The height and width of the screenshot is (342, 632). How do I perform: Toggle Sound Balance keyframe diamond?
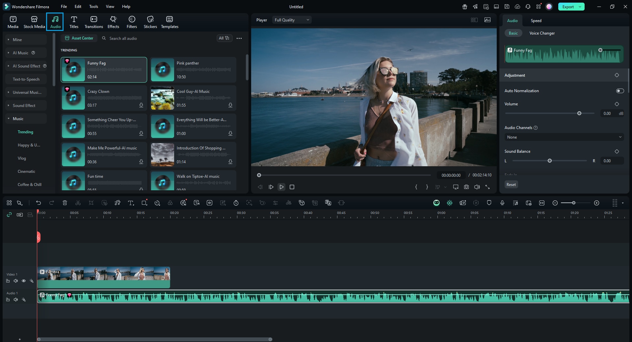tap(617, 151)
